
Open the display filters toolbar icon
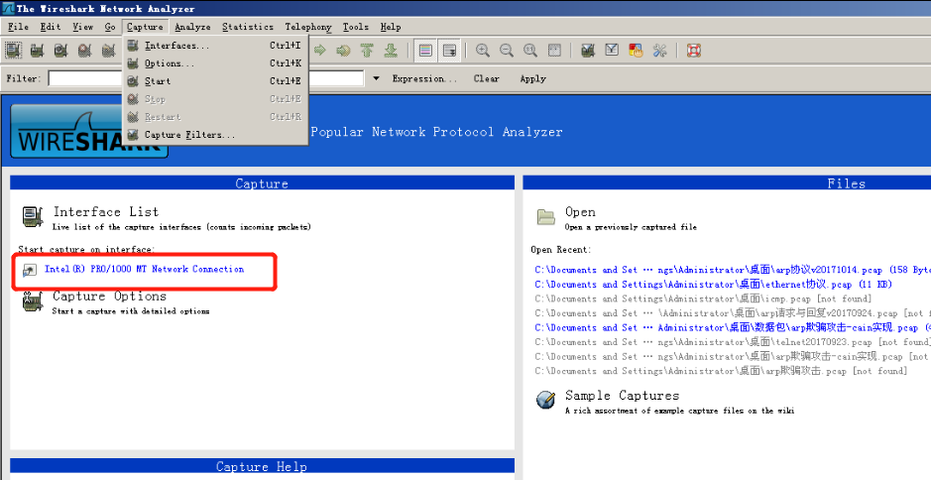point(612,51)
